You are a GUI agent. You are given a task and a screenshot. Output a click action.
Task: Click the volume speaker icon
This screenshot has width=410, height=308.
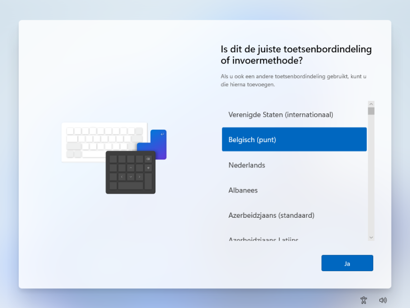pos(383,300)
